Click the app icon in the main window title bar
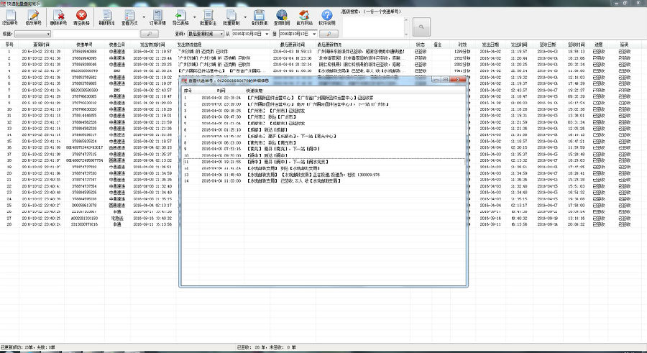Screen dimensions: 647x353 pyautogui.click(x=4, y=3)
